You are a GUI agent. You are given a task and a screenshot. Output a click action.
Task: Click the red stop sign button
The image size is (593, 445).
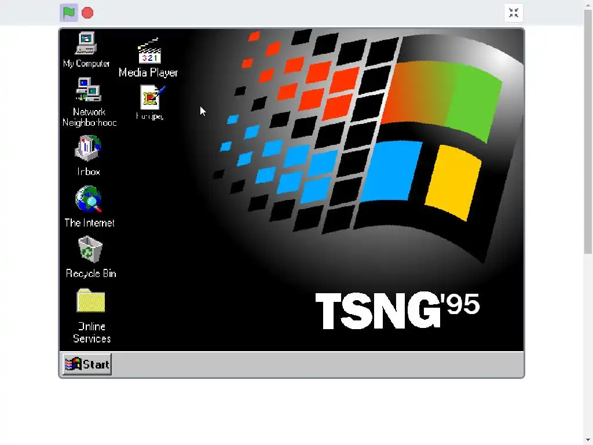coord(87,13)
